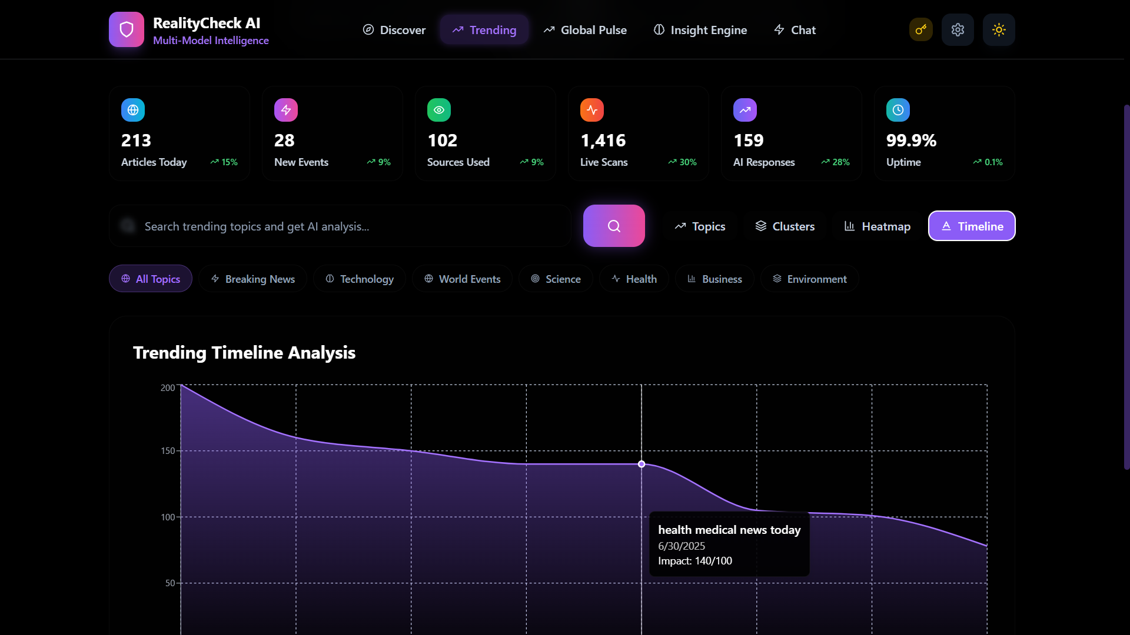Toggle light mode with sun icon
The height and width of the screenshot is (635, 1130).
(999, 29)
